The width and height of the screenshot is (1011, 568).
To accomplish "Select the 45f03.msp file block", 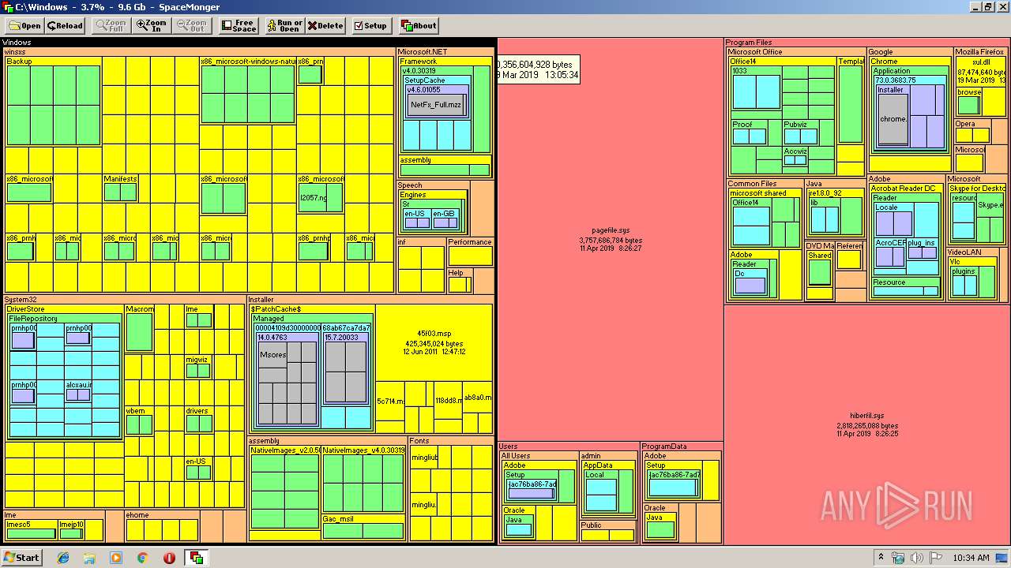I will [434, 343].
